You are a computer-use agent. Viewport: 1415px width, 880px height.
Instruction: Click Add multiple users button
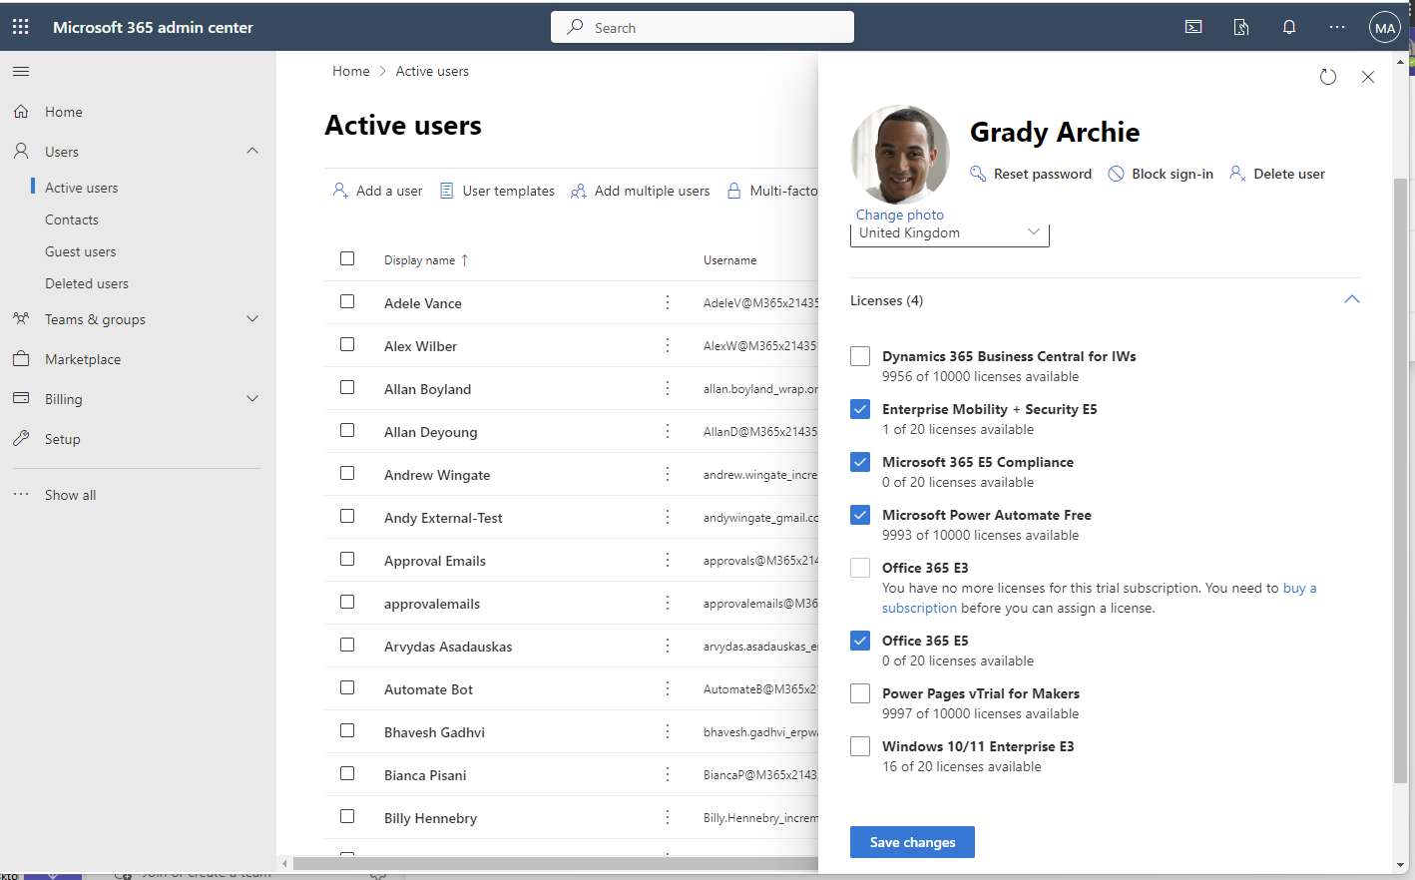coord(641,191)
